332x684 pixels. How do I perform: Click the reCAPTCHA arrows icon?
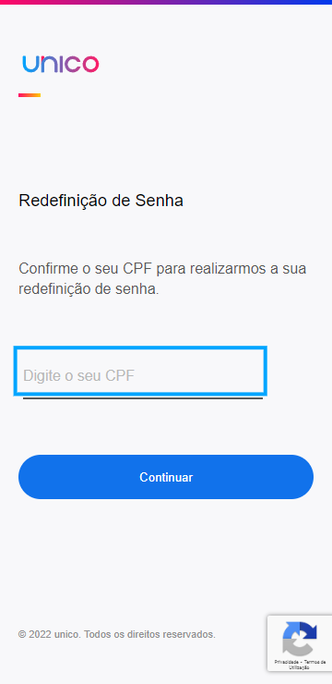tap(300, 639)
